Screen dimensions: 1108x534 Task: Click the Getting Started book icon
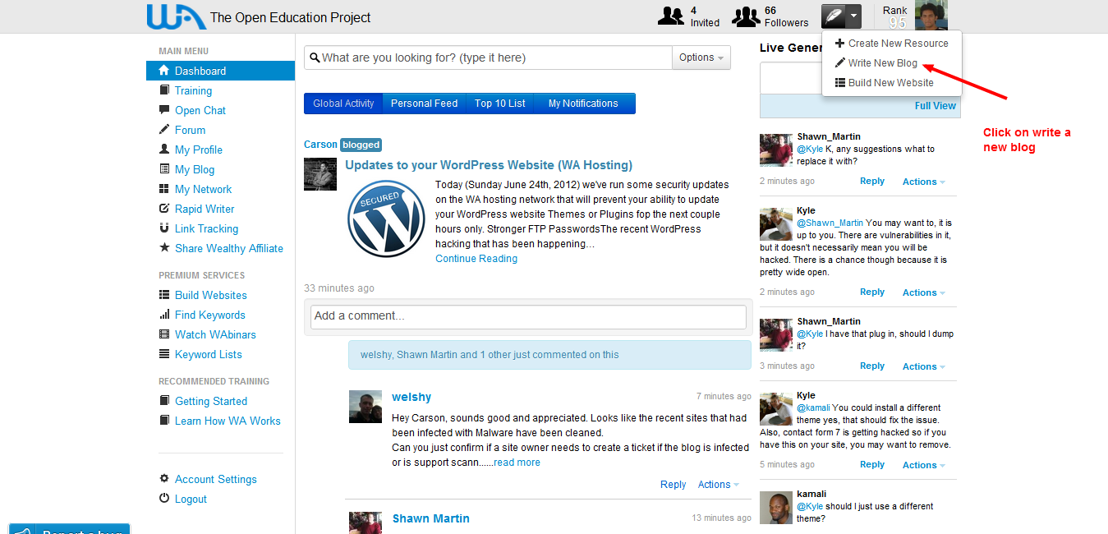(x=164, y=401)
